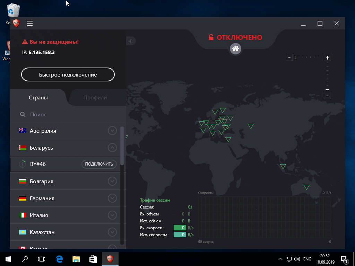This screenshot has width=355, height=266.
Task: Open the hamburger menu
Action: click(x=30, y=23)
